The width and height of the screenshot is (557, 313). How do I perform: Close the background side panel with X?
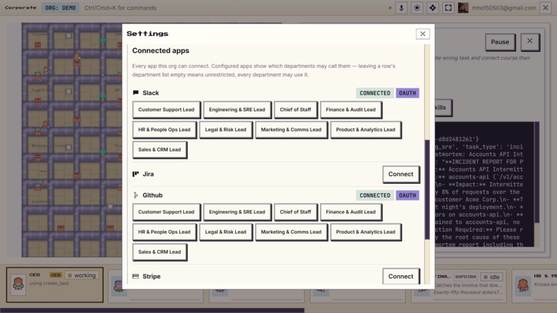(529, 41)
